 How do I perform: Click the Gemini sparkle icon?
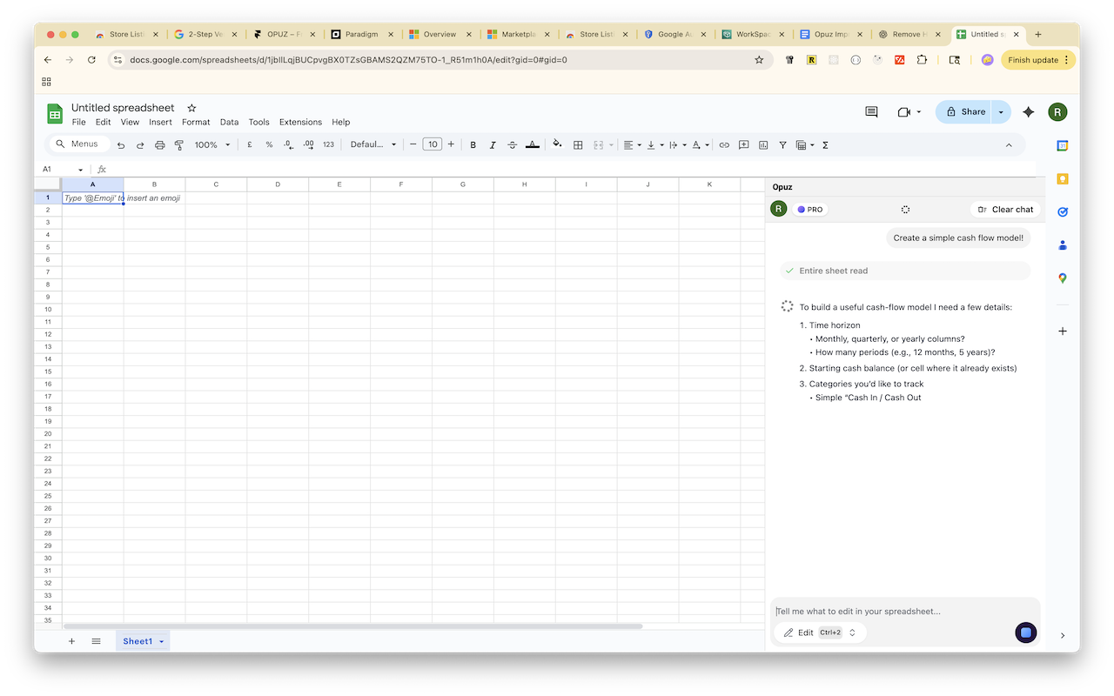(x=1029, y=112)
